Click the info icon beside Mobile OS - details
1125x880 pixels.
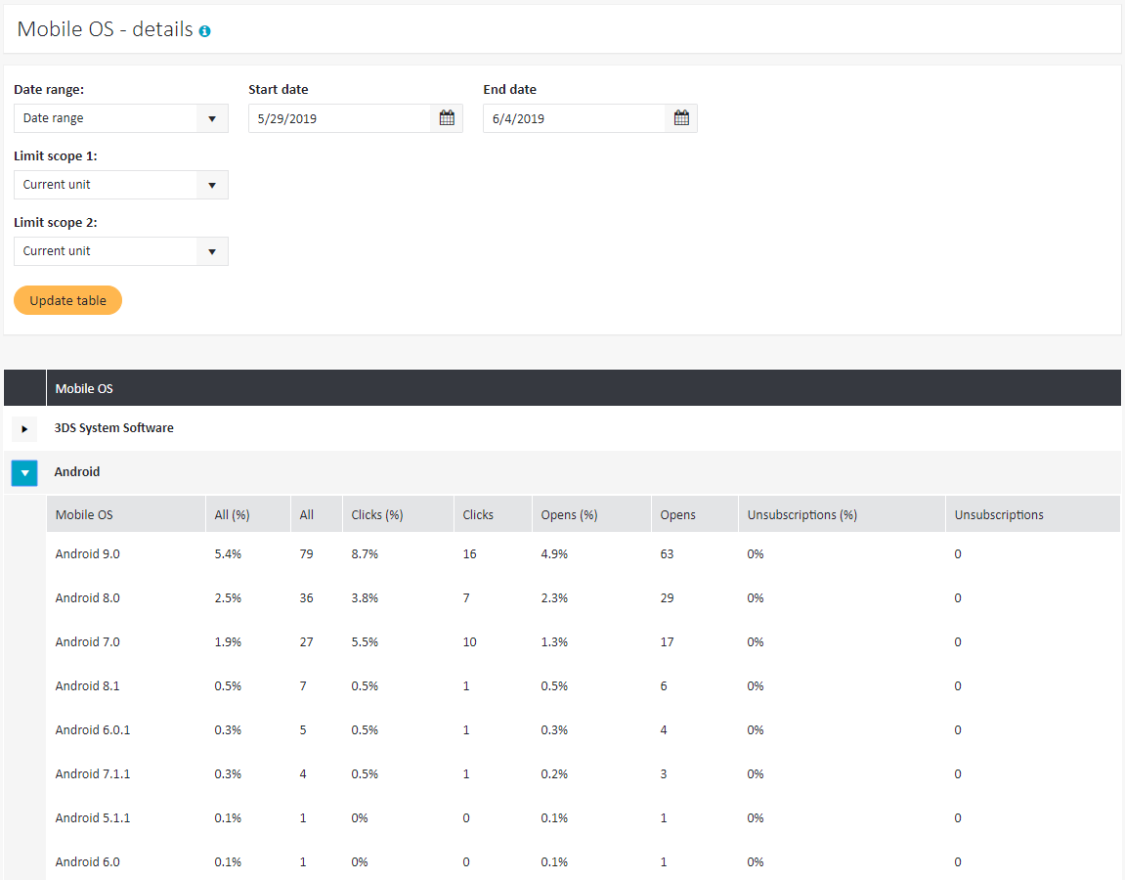(204, 31)
